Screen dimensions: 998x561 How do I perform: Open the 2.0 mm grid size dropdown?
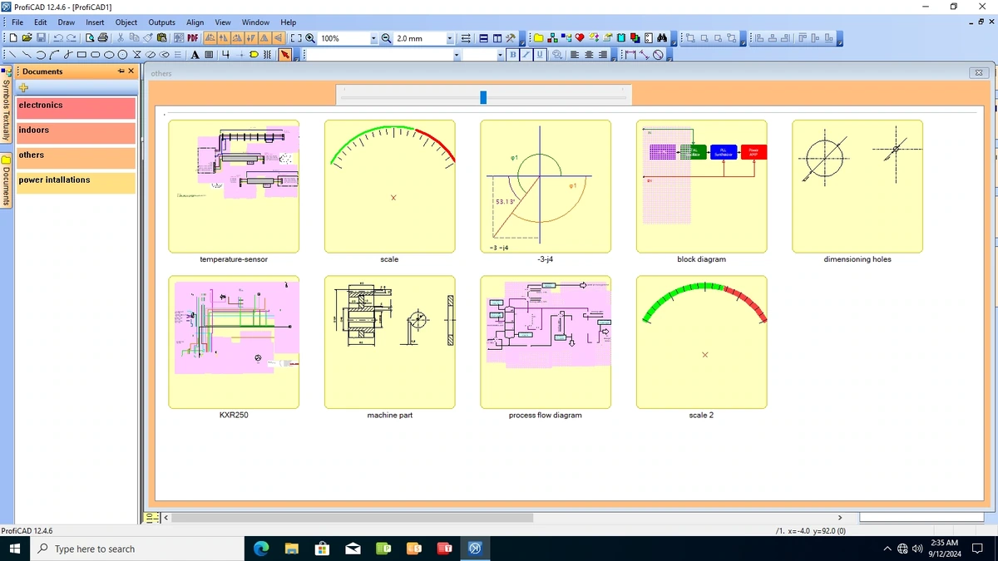point(450,38)
